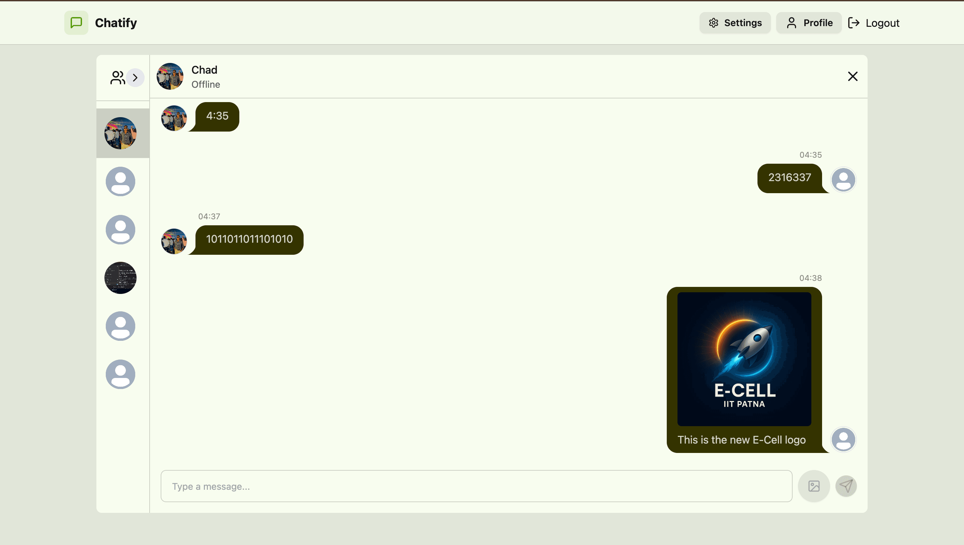The height and width of the screenshot is (545, 964).
Task: Click the contacts people icon in sidebar
Action: 117,78
